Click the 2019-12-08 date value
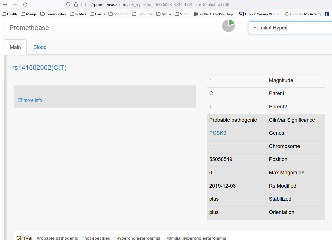332x240 pixels. tap(222, 186)
